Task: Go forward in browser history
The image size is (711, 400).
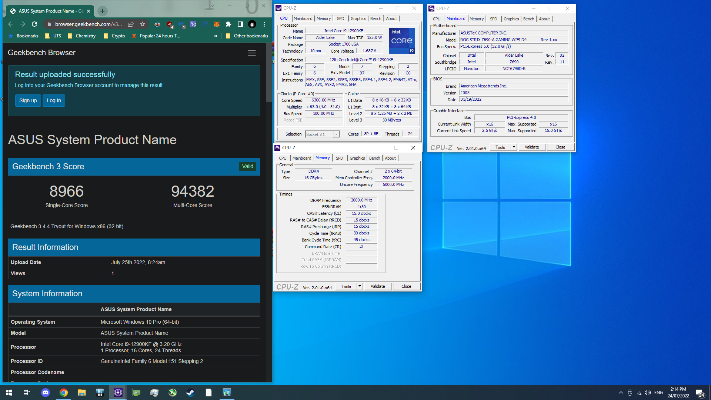Action: (x=23, y=24)
